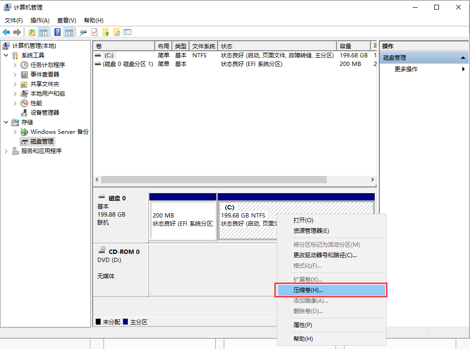This screenshot has height=349, width=470.
Task: Click the checkmark properties toolbar icon
Action: point(94,32)
